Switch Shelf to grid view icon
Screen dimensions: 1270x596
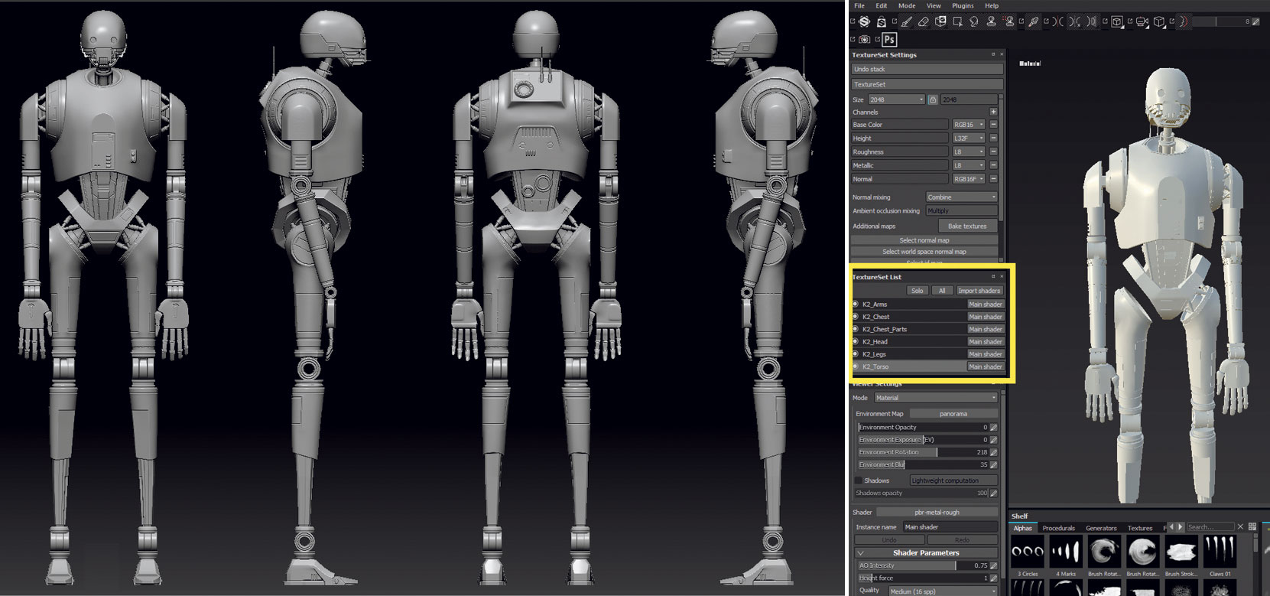(1252, 527)
